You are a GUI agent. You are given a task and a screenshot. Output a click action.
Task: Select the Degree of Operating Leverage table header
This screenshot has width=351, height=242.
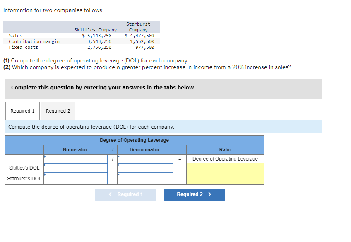tap(134, 140)
